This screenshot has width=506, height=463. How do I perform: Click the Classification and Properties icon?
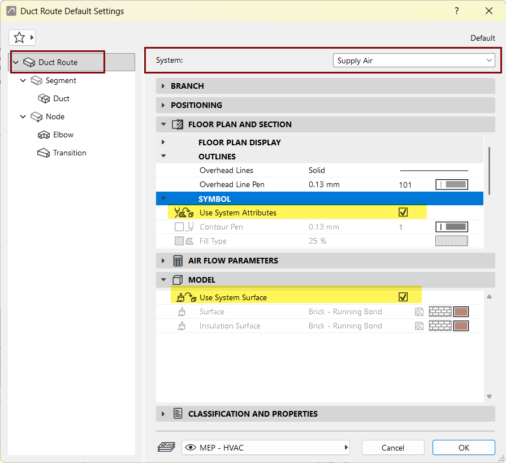coord(178,413)
